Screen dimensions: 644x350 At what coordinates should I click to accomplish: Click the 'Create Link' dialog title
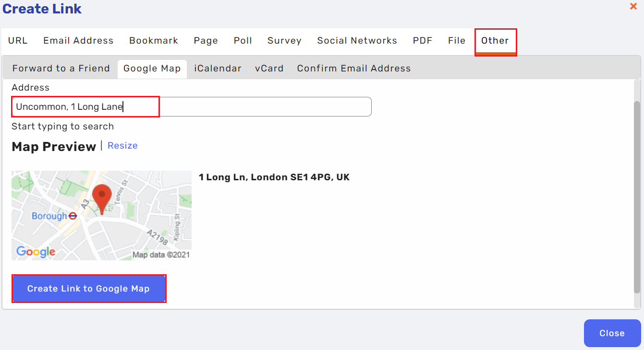click(x=42, y=9)
